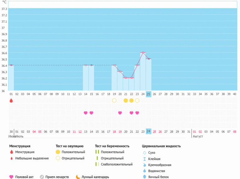
Task: Select the heart icon on cycle day 20
Action: pos(120,113)
